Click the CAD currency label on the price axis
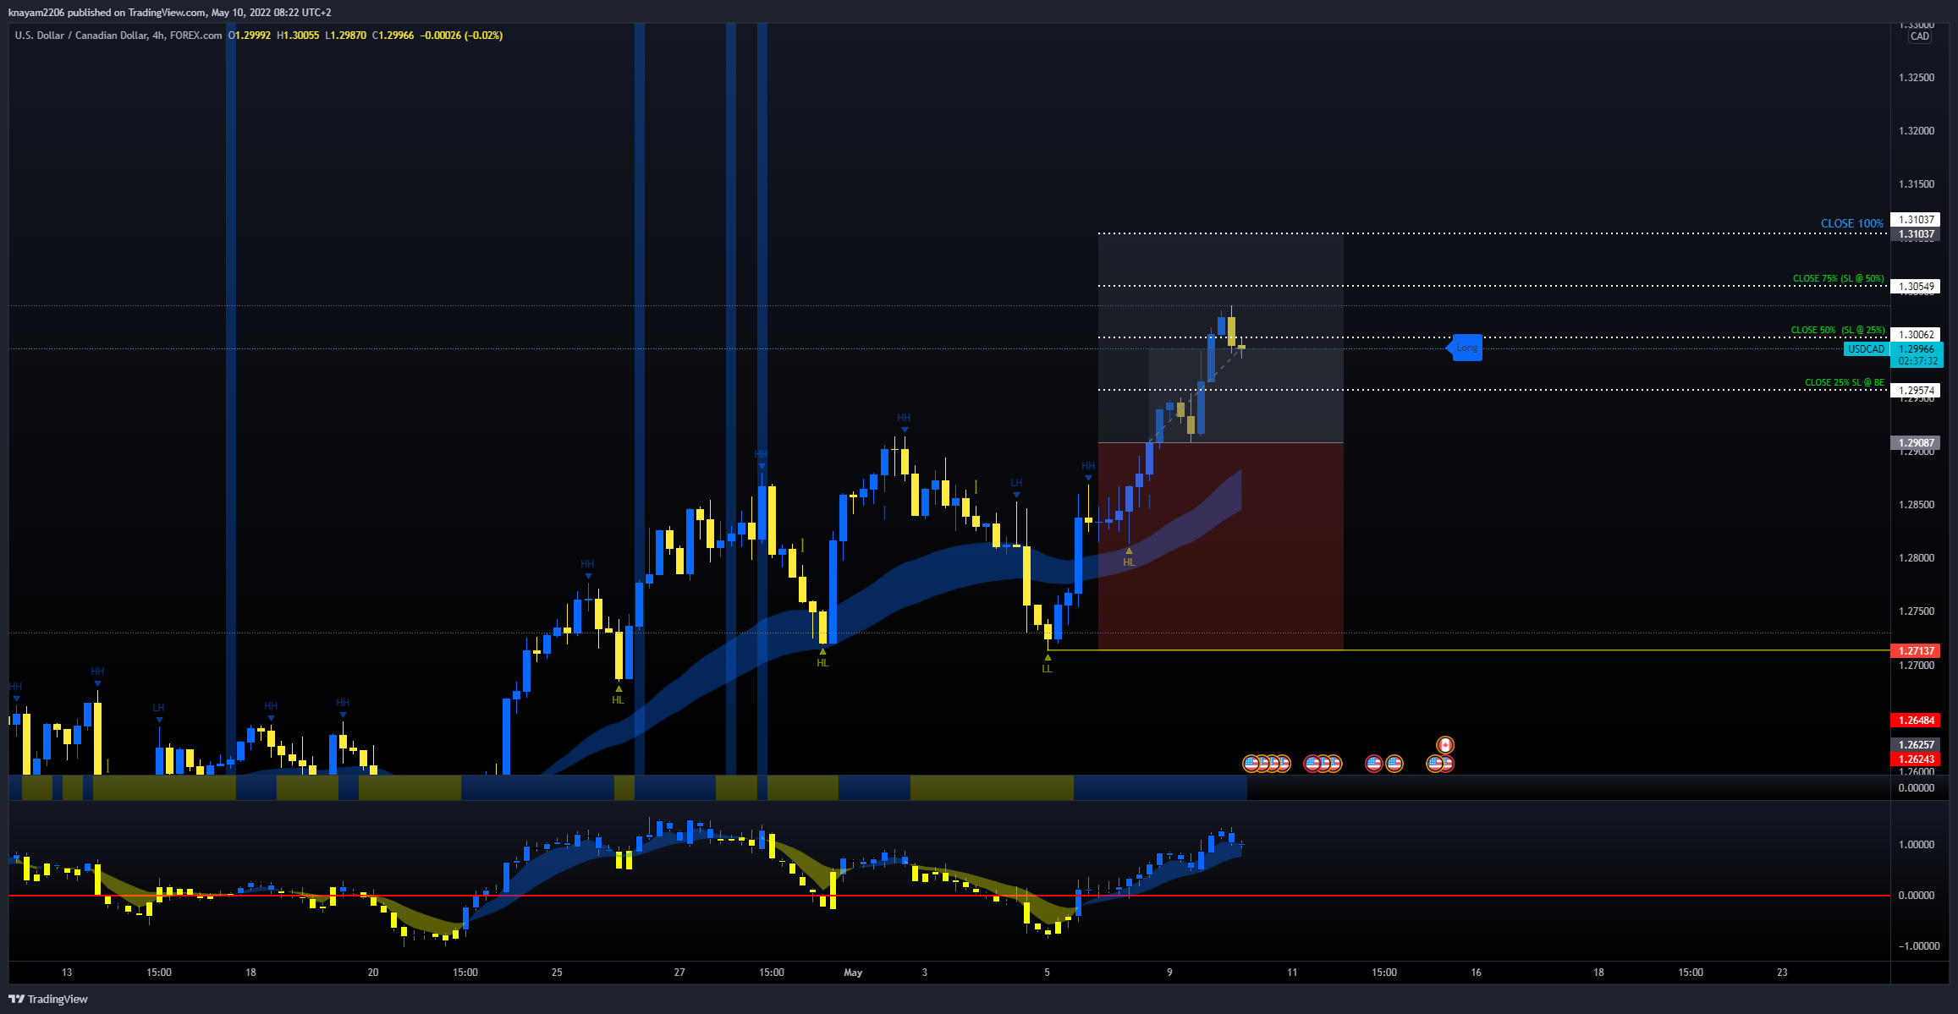 [x=1920, y=36]
